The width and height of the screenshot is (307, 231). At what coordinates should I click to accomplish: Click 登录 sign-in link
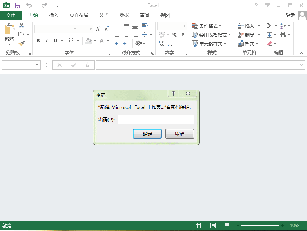tap(290, 15)
